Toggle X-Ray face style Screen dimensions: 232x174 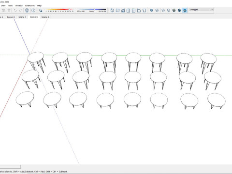click(151, 11)
